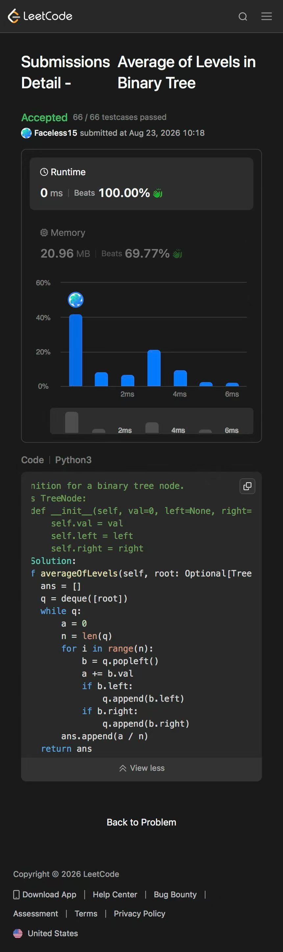The width and height of the screenshot is (283, 952).
Task: Click the 'submitted at Aug 23, 2026 10:18' text
Action: [x=142, y=133]
